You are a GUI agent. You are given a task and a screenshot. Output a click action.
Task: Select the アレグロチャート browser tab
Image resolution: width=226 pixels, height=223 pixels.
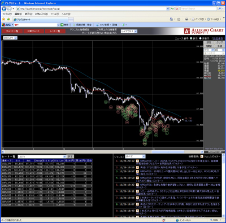[x=41, y=20]
